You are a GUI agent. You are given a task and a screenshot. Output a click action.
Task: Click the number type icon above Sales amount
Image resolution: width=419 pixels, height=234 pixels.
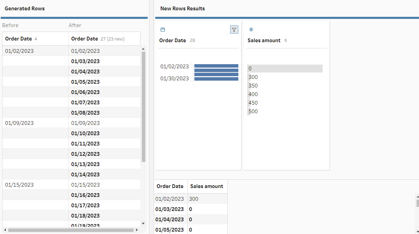[x=251, y=30]
